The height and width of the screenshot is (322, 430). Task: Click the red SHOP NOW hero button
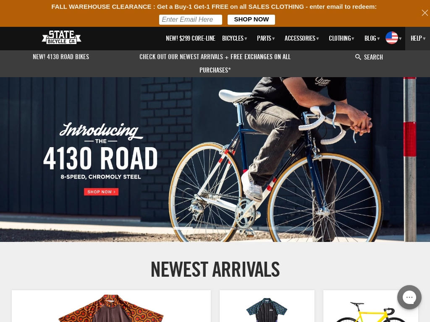click(x=101, y=192)
